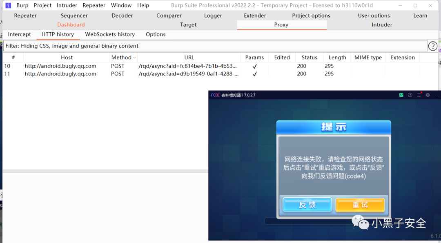Click the Burp Suite logo icon in title bar
The image size is (441, 243).
tap(8, 5)
